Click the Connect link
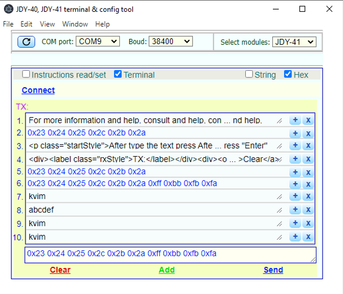 pos(38,90)
